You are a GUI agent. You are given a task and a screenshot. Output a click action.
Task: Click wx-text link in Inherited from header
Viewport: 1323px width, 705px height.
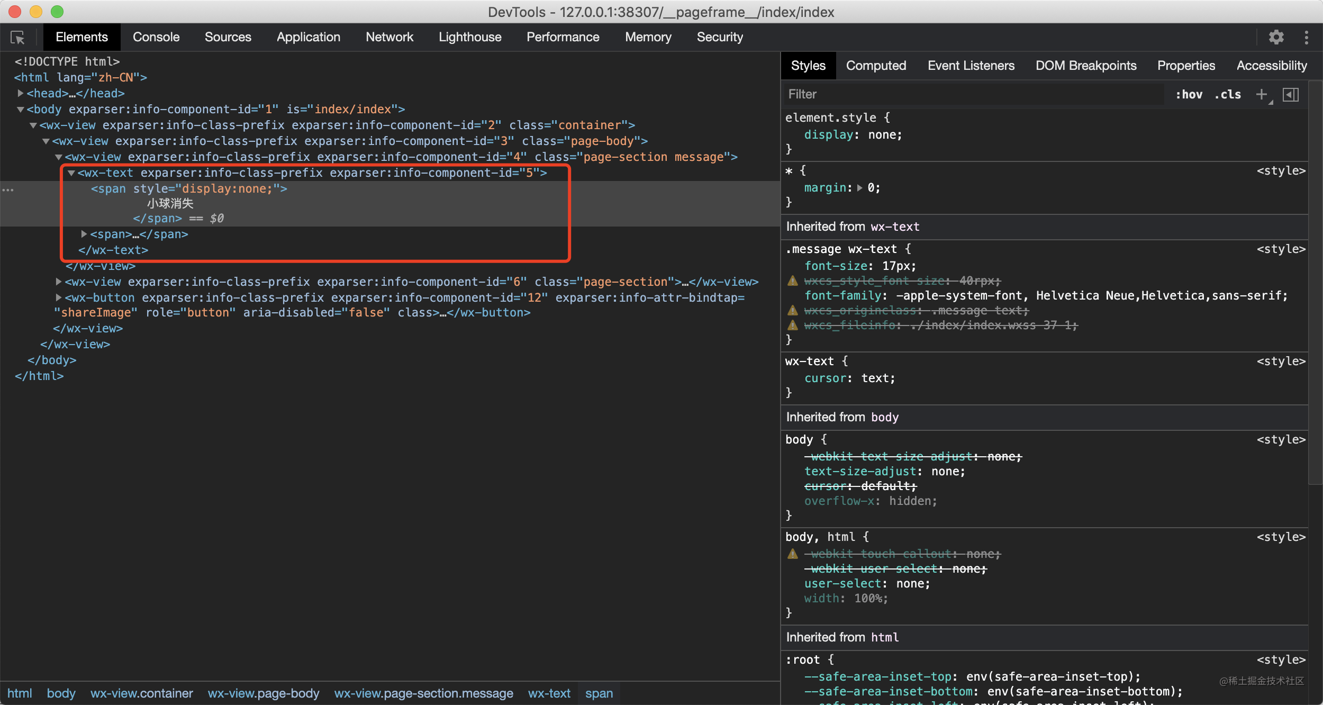(895, 227)
